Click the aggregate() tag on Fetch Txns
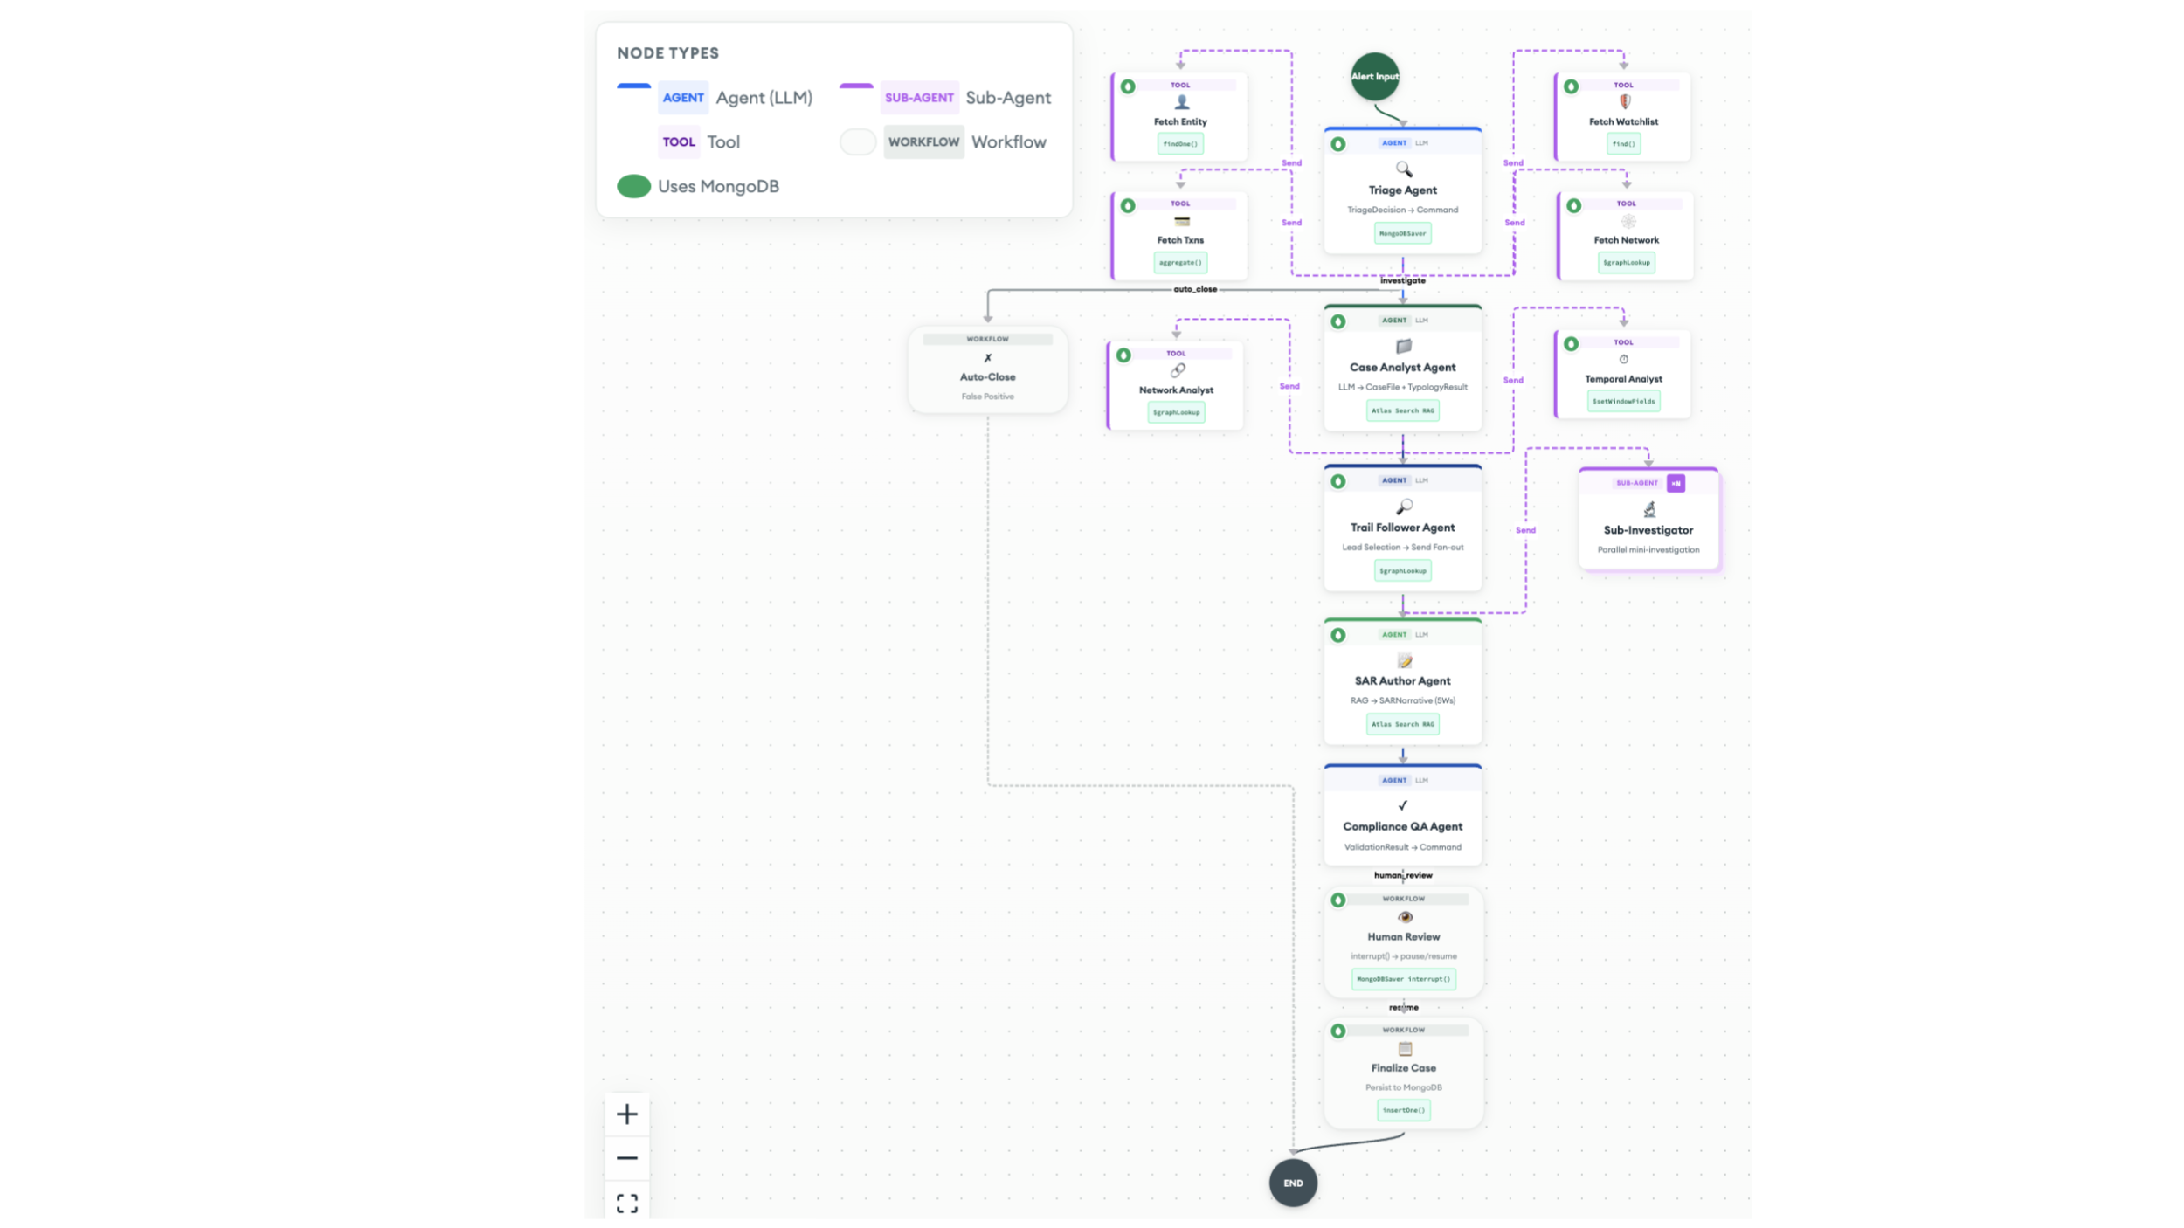The image size is (2184, 1228). pos(1180,262)
